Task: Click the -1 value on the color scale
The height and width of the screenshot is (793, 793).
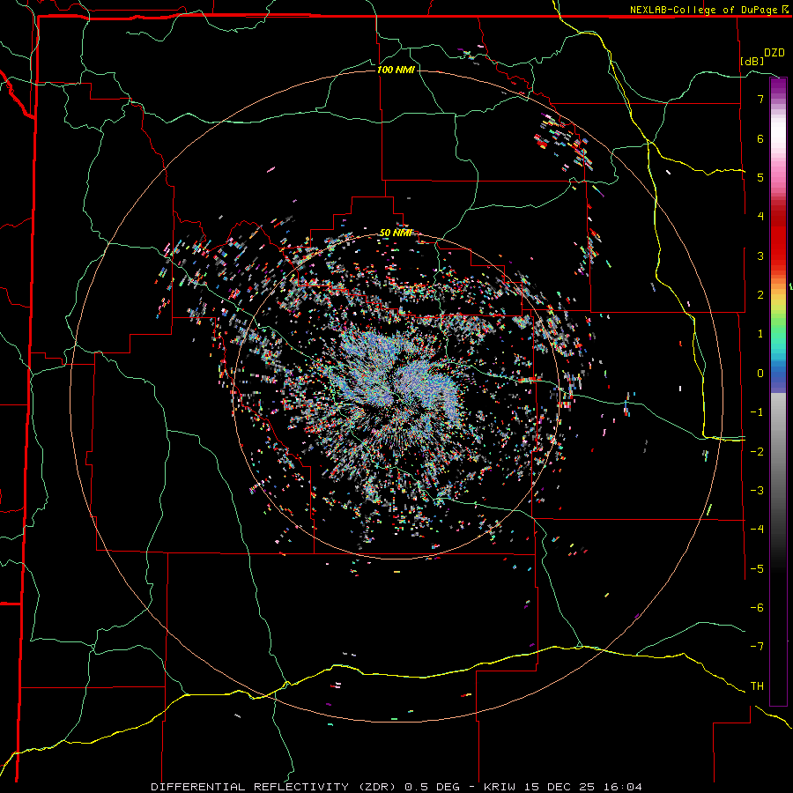Action: (757, 412)
